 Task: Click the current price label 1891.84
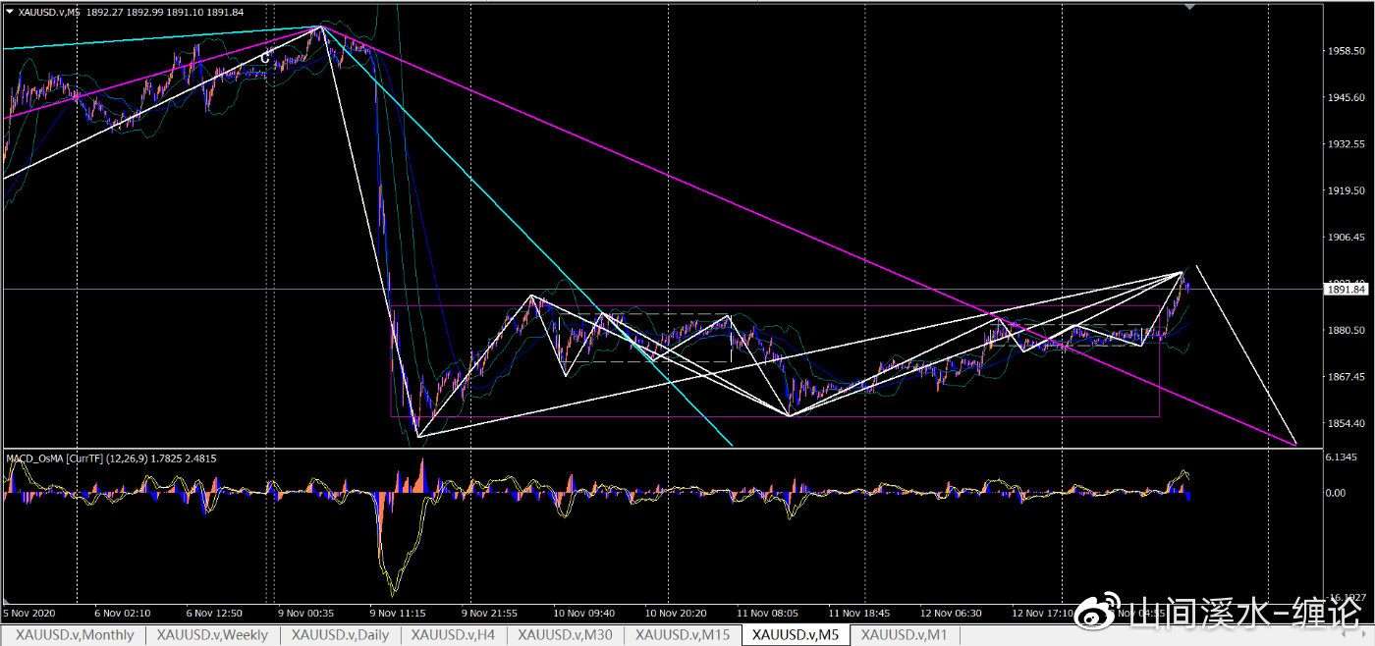pos(1347,290)
